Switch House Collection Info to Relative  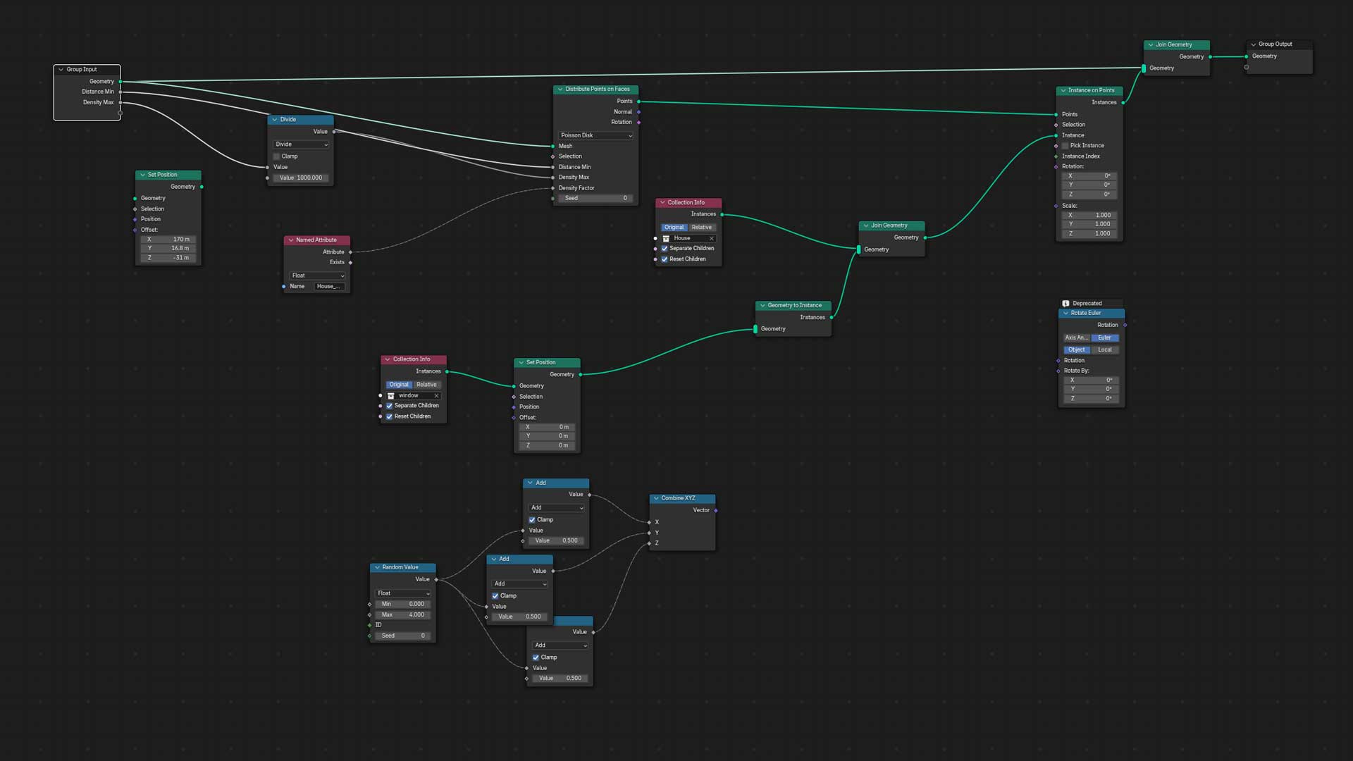click(x=701, y=228)
